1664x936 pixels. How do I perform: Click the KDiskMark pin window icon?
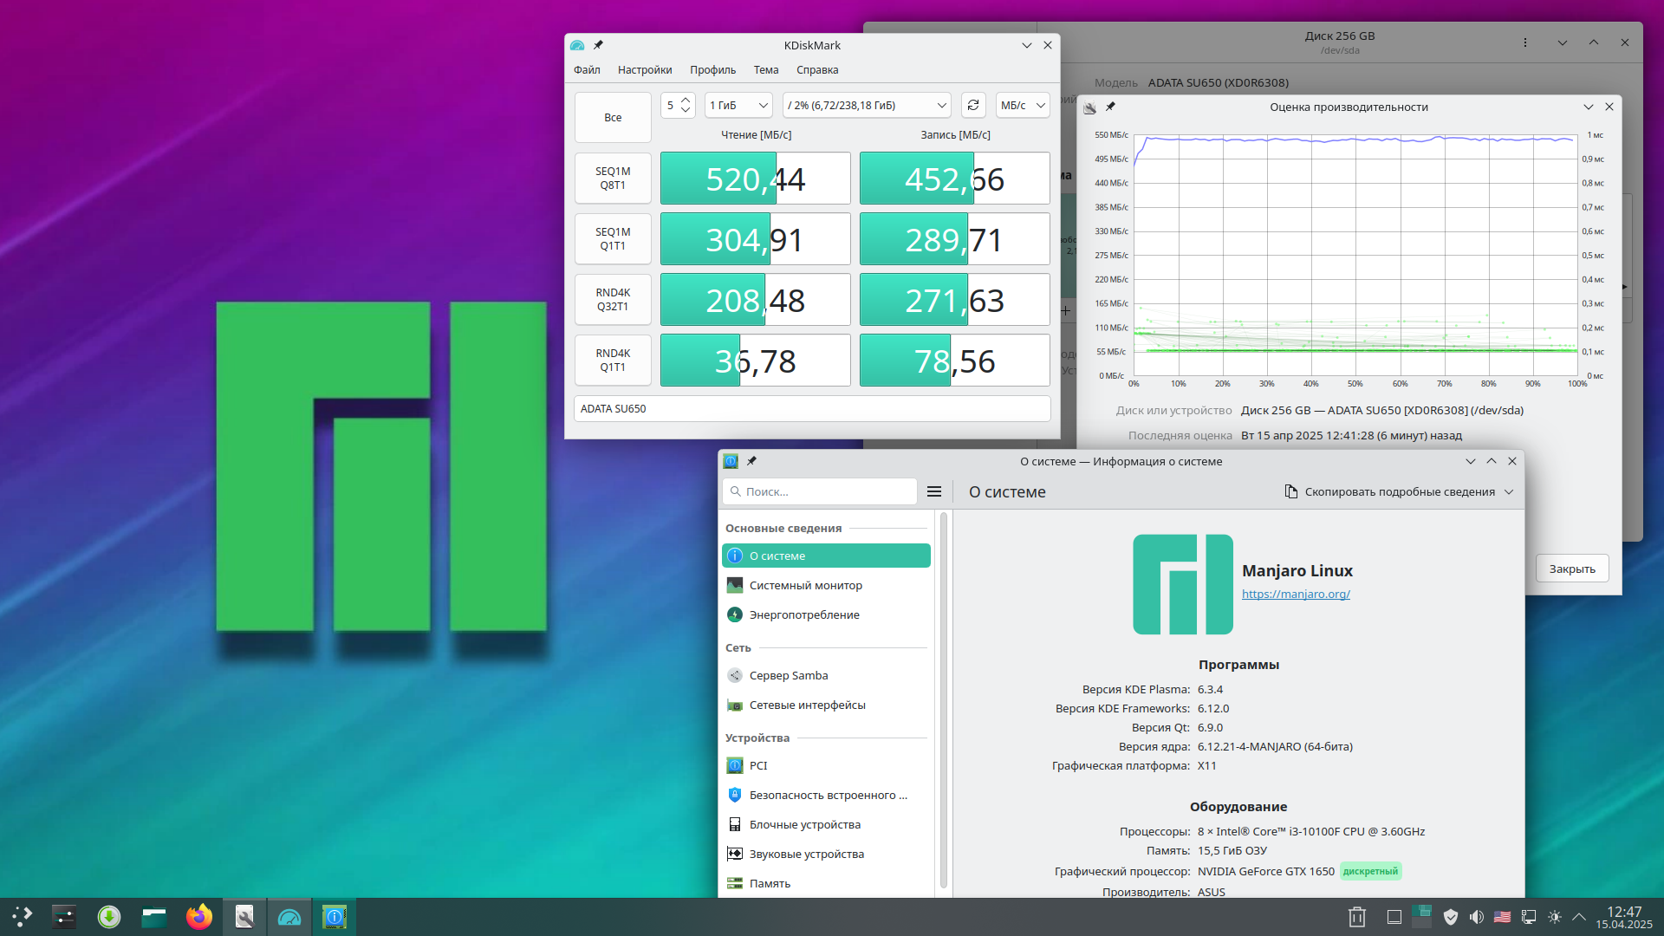point(598,45)
